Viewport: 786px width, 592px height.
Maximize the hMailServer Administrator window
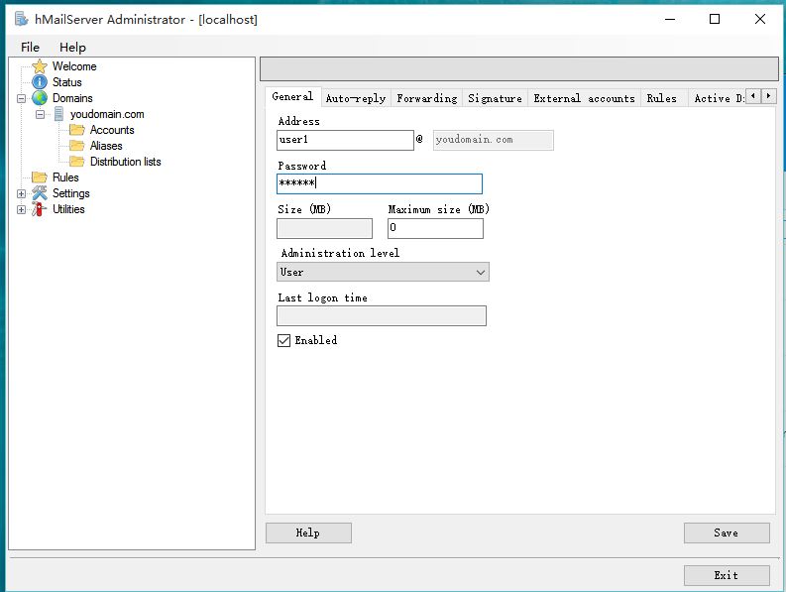tap(715, 19)
